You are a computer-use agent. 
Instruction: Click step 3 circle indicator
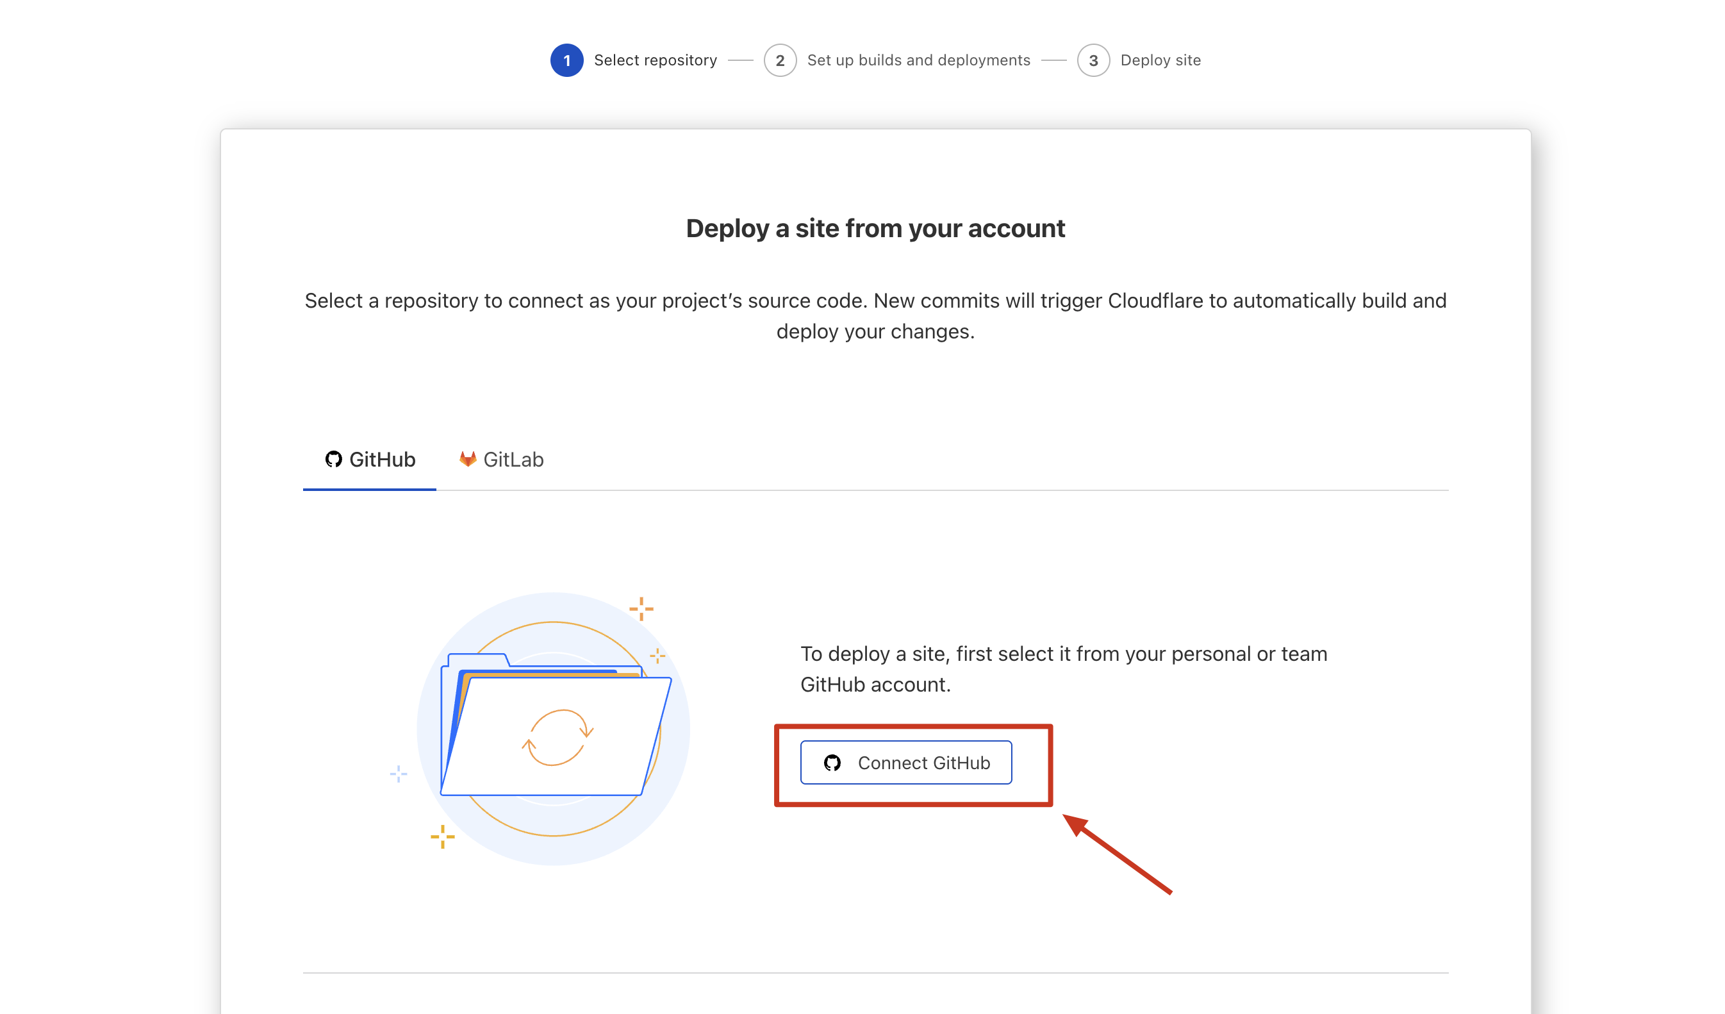tap(1093, 60)
